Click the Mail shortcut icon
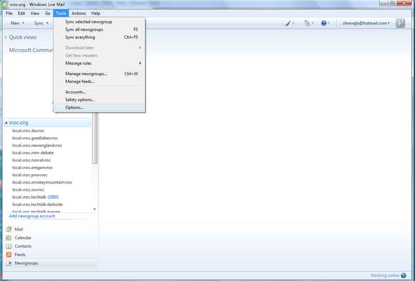Screen dimensions: 415x281 9,229
